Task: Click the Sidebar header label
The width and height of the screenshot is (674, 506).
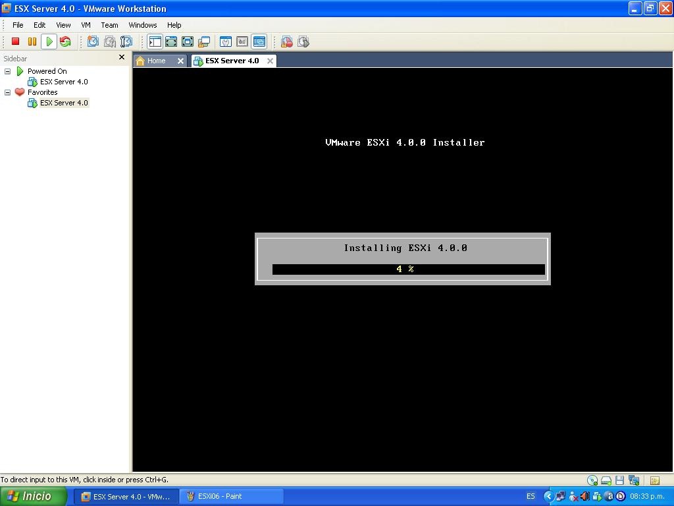Action: point(15,59)
